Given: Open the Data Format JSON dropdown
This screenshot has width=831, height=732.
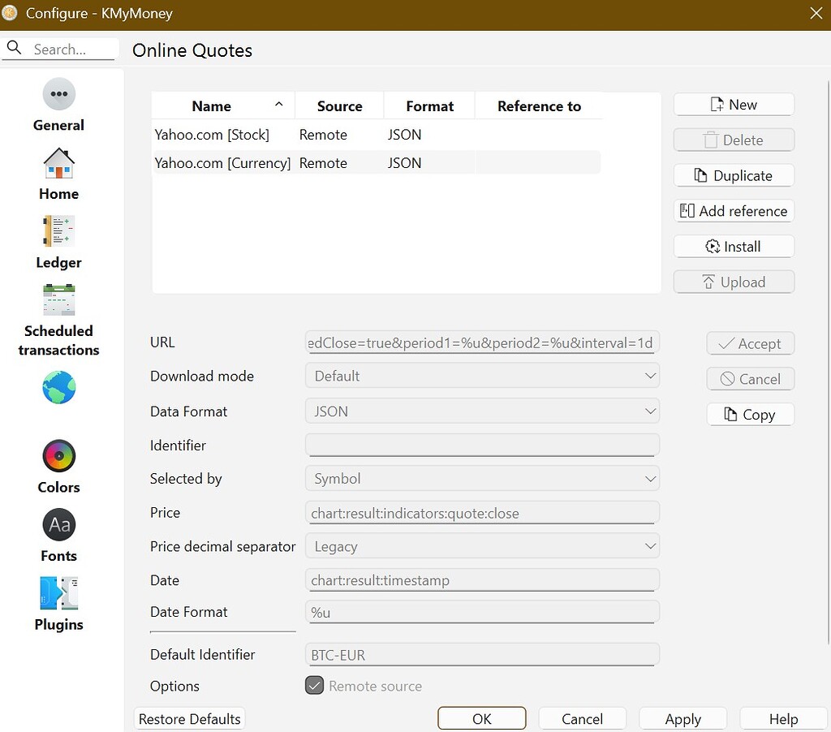Looking at the screenshot, I should point(482,411).
